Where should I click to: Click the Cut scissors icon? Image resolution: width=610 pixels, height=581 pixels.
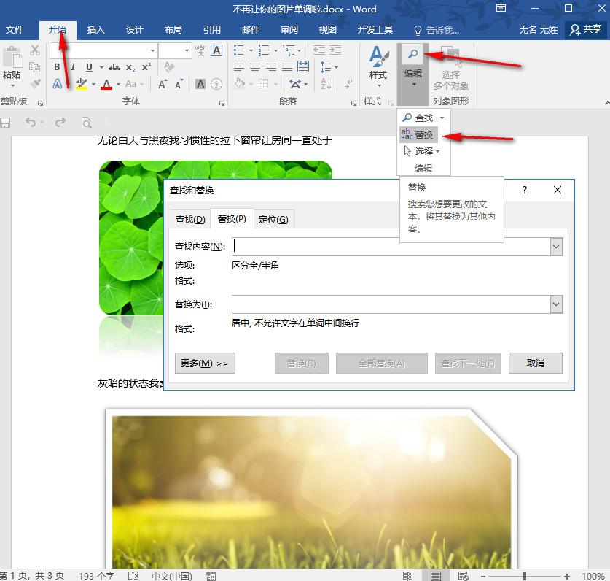[35, 50]
